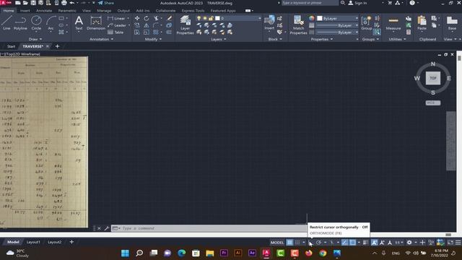Click the Insert block icon
Image resolution: width=462 pixels, height=260 pixels.
pos(269,22)
